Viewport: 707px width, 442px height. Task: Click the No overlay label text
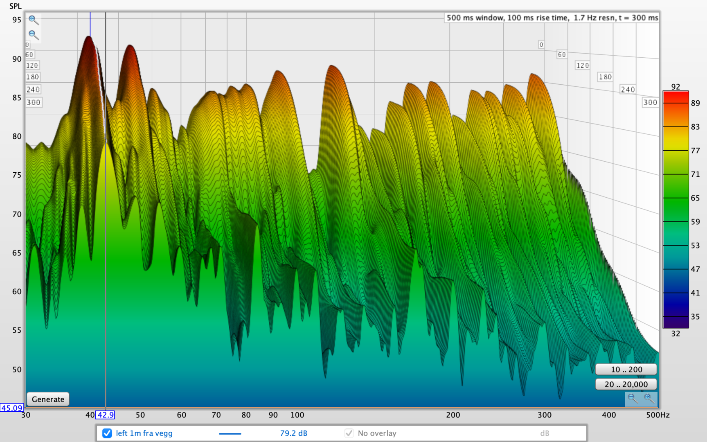[x=377, y=433]
